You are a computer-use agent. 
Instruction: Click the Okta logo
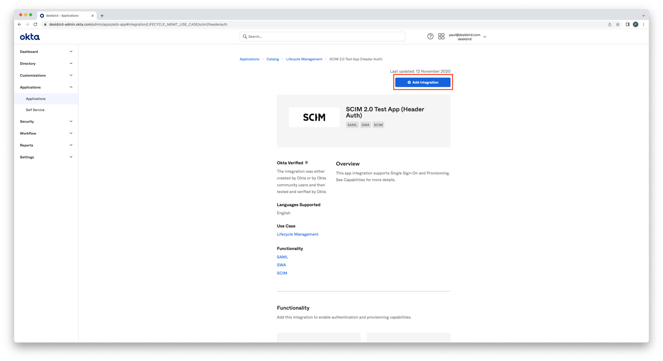click(30, 37)
